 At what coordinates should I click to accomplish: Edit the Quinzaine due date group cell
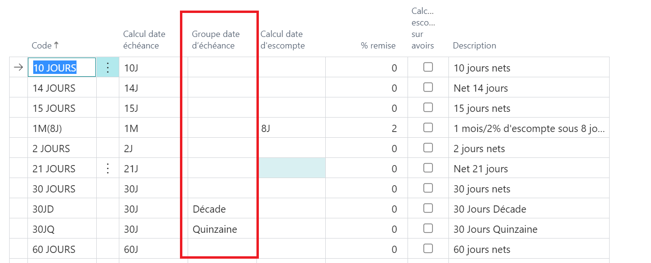[x=215, y=229]
